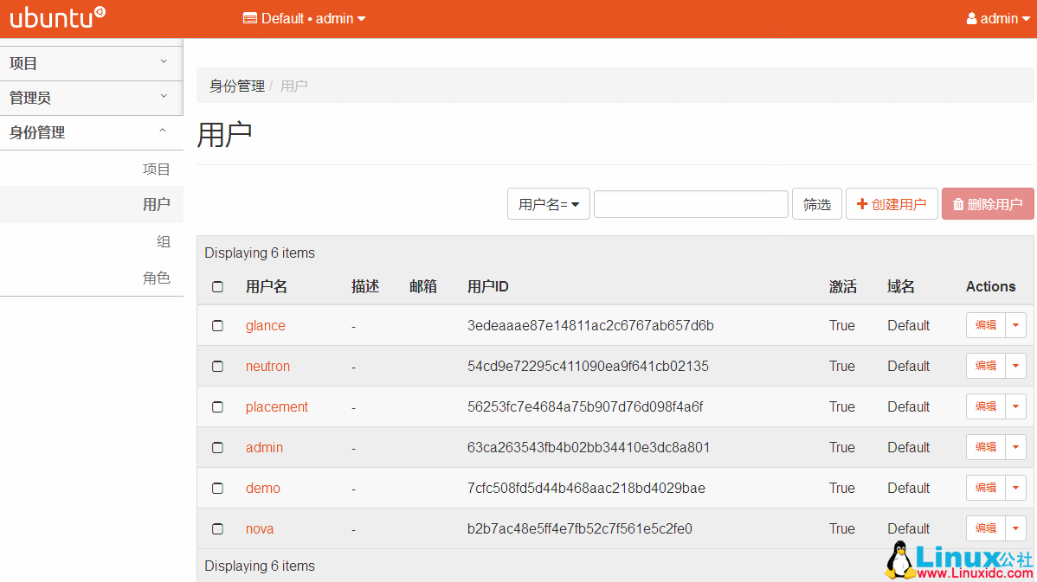This screenshot has width=1037, height=582.
Task: Select 组 in the sidebar
Action: tap(163, 241)
